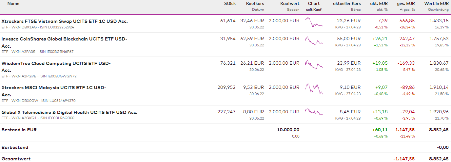Sort by Kaufwert column header
The image size is (451, 162).
pos(290,4)
